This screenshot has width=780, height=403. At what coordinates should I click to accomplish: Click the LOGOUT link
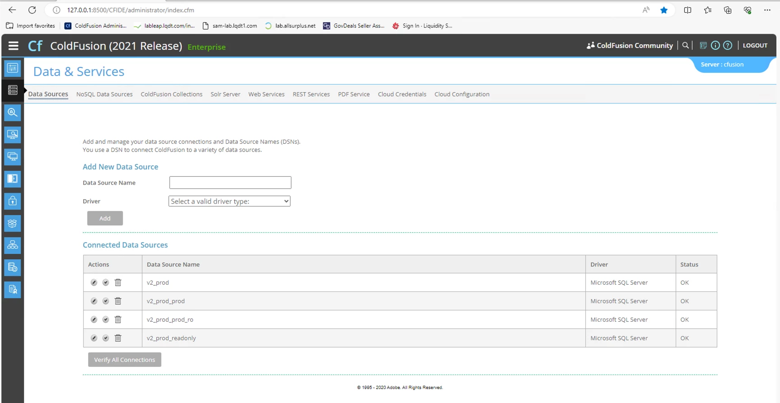(755, 45)
